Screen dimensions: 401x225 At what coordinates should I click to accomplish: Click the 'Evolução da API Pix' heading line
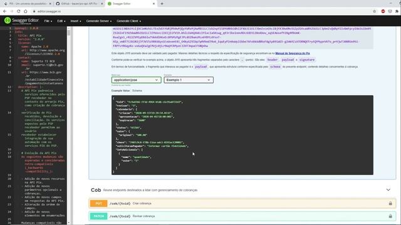click(x=39, y=153)
